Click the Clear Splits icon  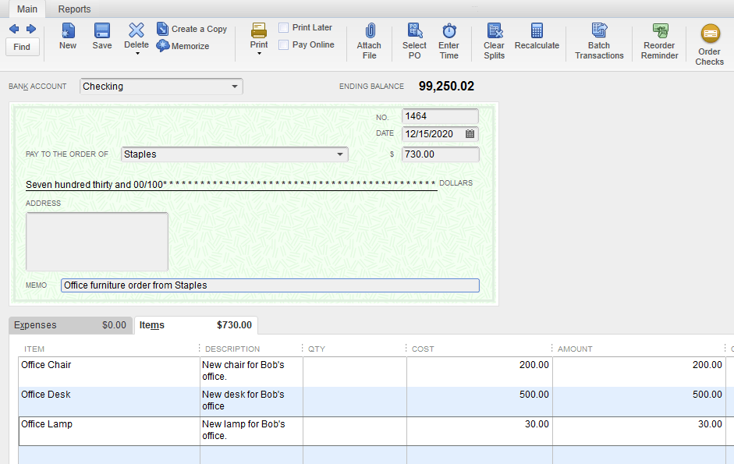(x=494, y=31)
